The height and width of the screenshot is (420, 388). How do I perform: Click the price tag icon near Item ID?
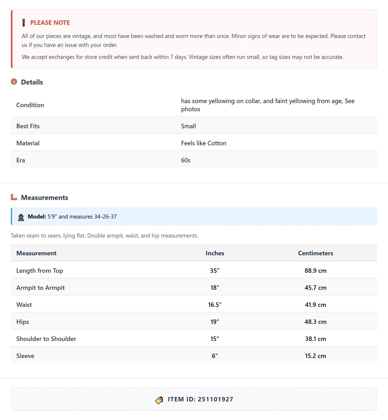click(159, 400)
